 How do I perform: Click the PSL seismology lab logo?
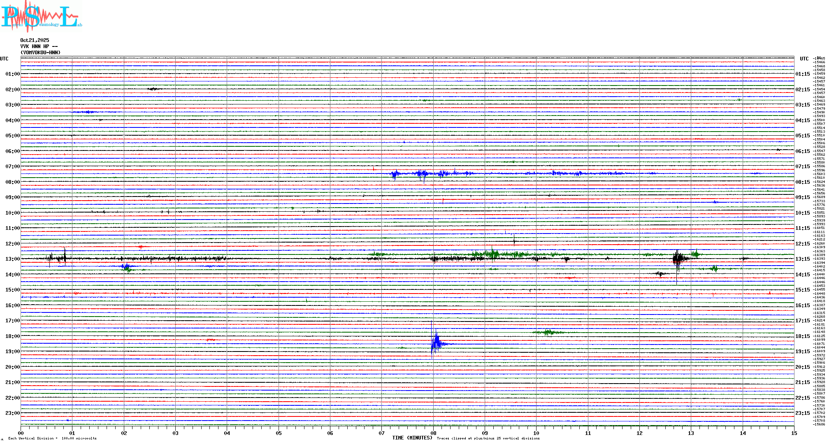(x=41, y=16)
